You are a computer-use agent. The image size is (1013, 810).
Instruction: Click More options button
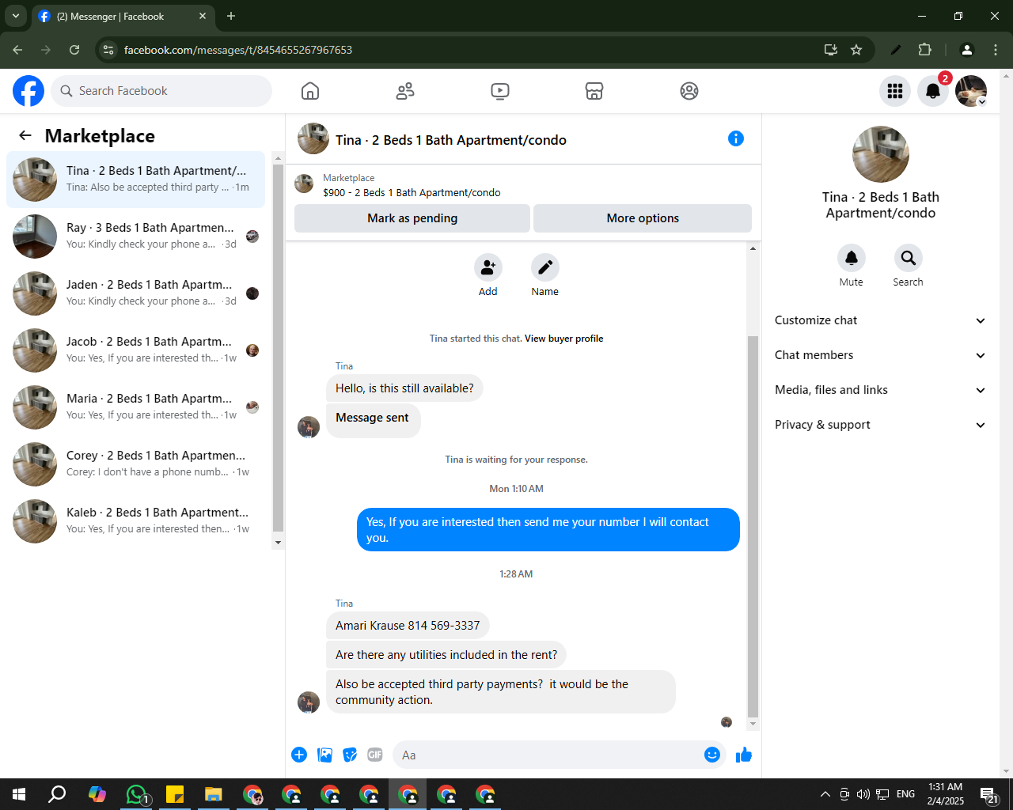click(x=643, y=218)
